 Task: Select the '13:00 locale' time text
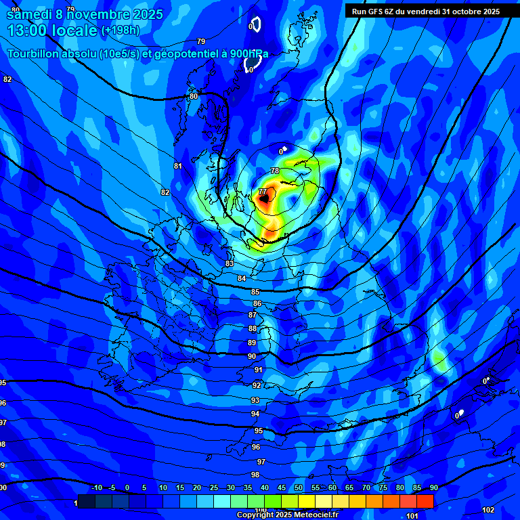52,30
